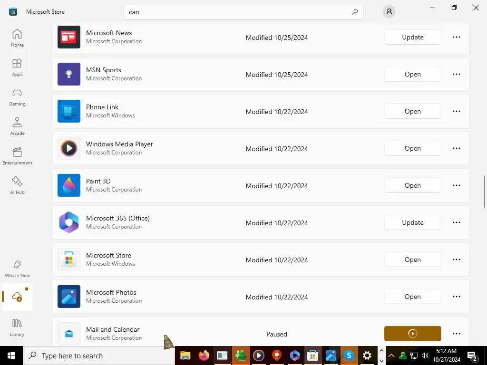Screen dimensions: 487x365
Task: Open What's New in sidebar
Action: tap(17, 269)
